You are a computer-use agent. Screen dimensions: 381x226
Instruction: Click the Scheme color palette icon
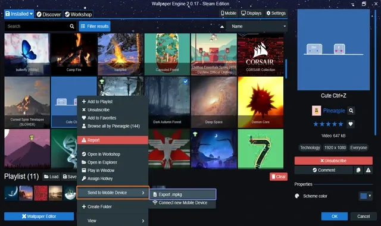pyautogui.click(x=297, y=196)
